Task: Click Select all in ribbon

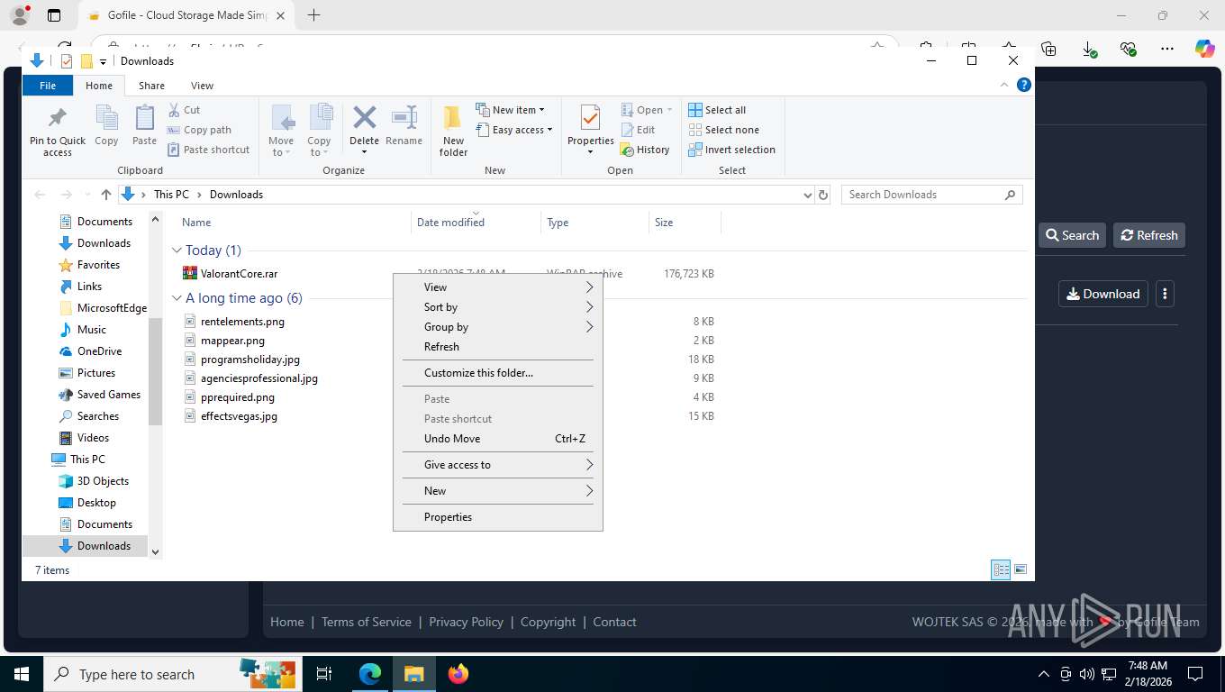Action: (717, 110)
